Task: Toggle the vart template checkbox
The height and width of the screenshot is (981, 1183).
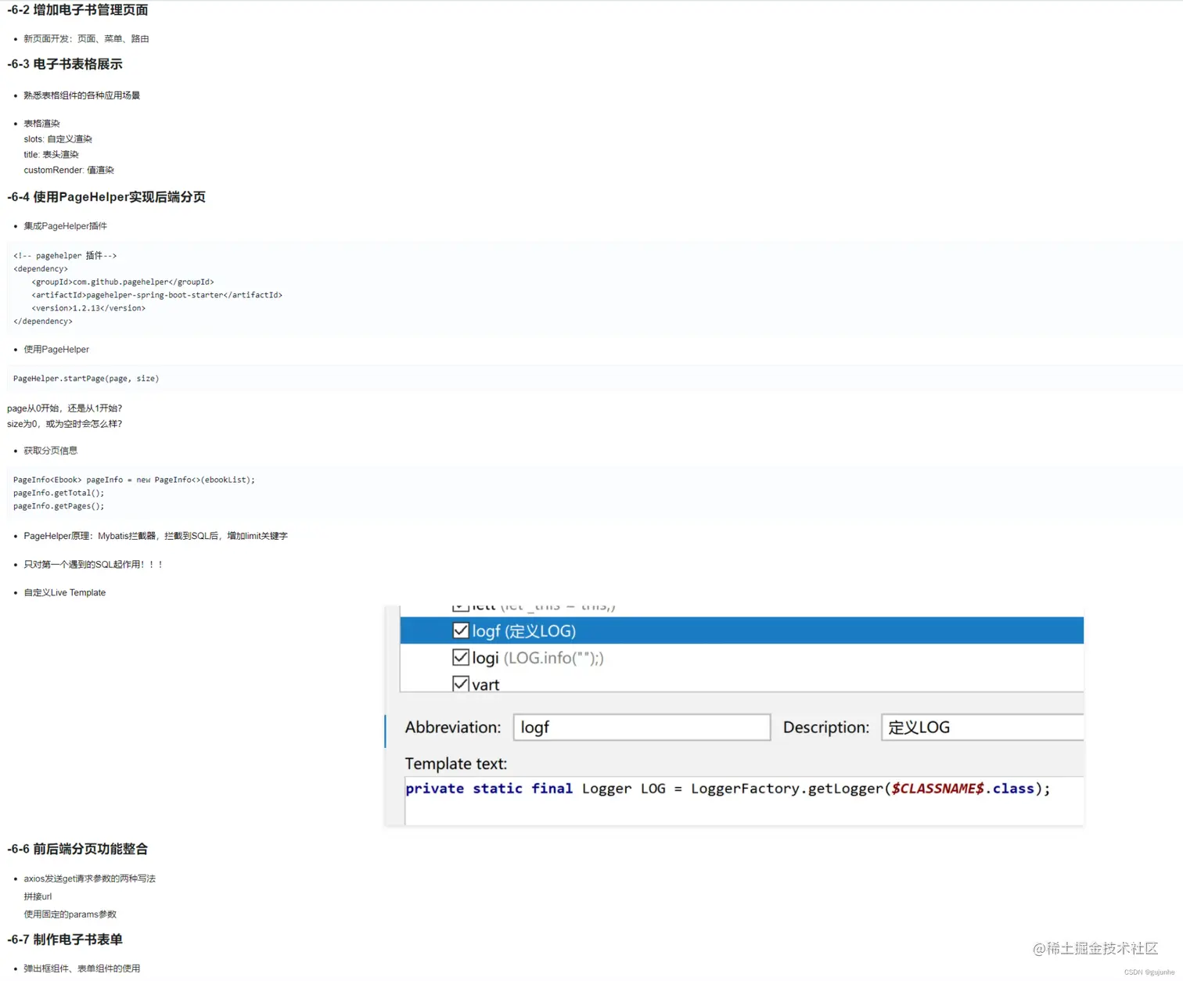Action: pos(461,684)
